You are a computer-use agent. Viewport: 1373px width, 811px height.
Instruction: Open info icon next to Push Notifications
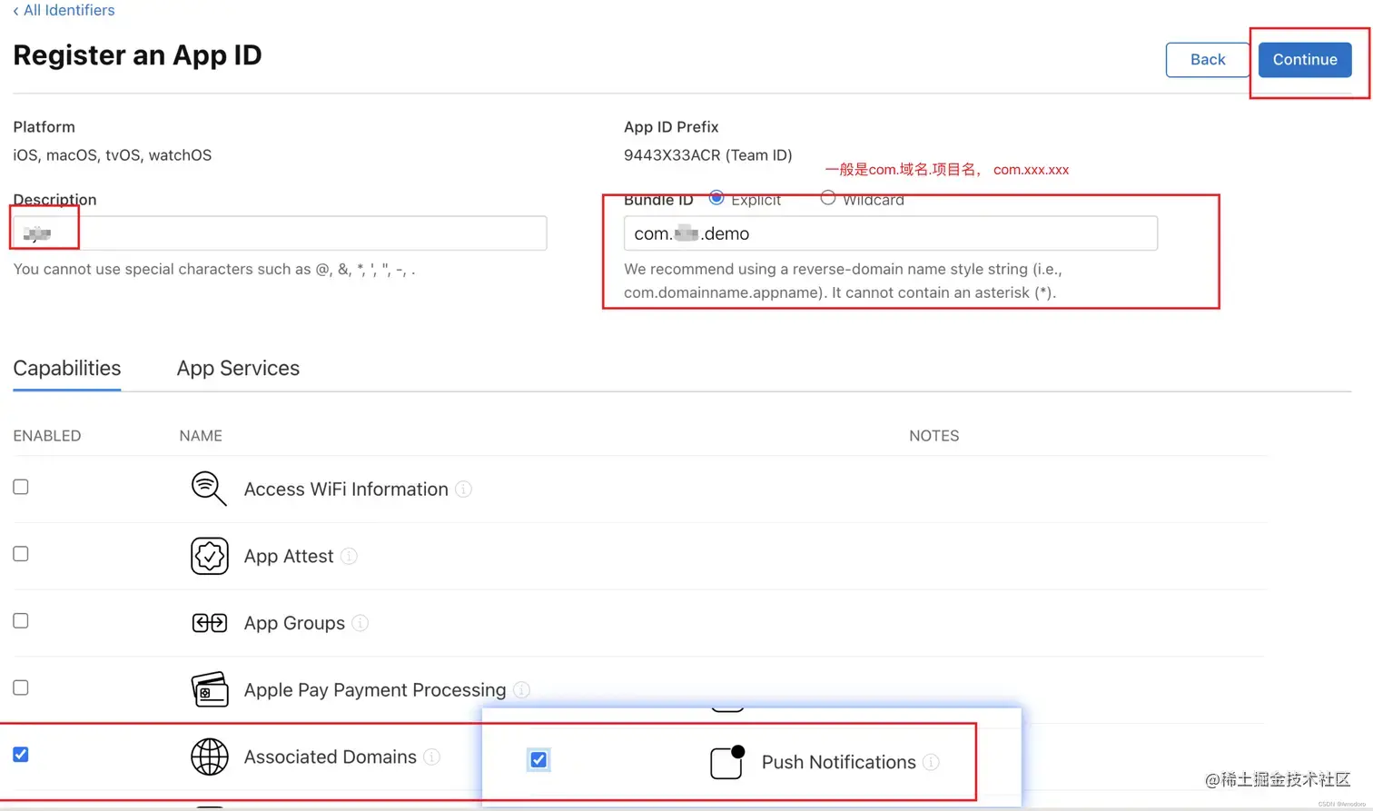[x=931, y=762]
